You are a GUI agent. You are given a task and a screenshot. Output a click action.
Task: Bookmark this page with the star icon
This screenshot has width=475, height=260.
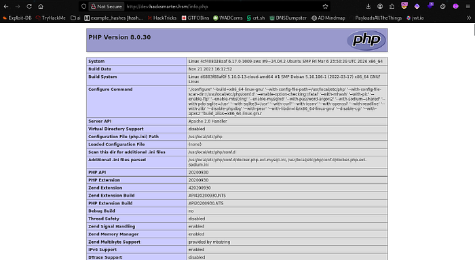(x=325, y=6)
